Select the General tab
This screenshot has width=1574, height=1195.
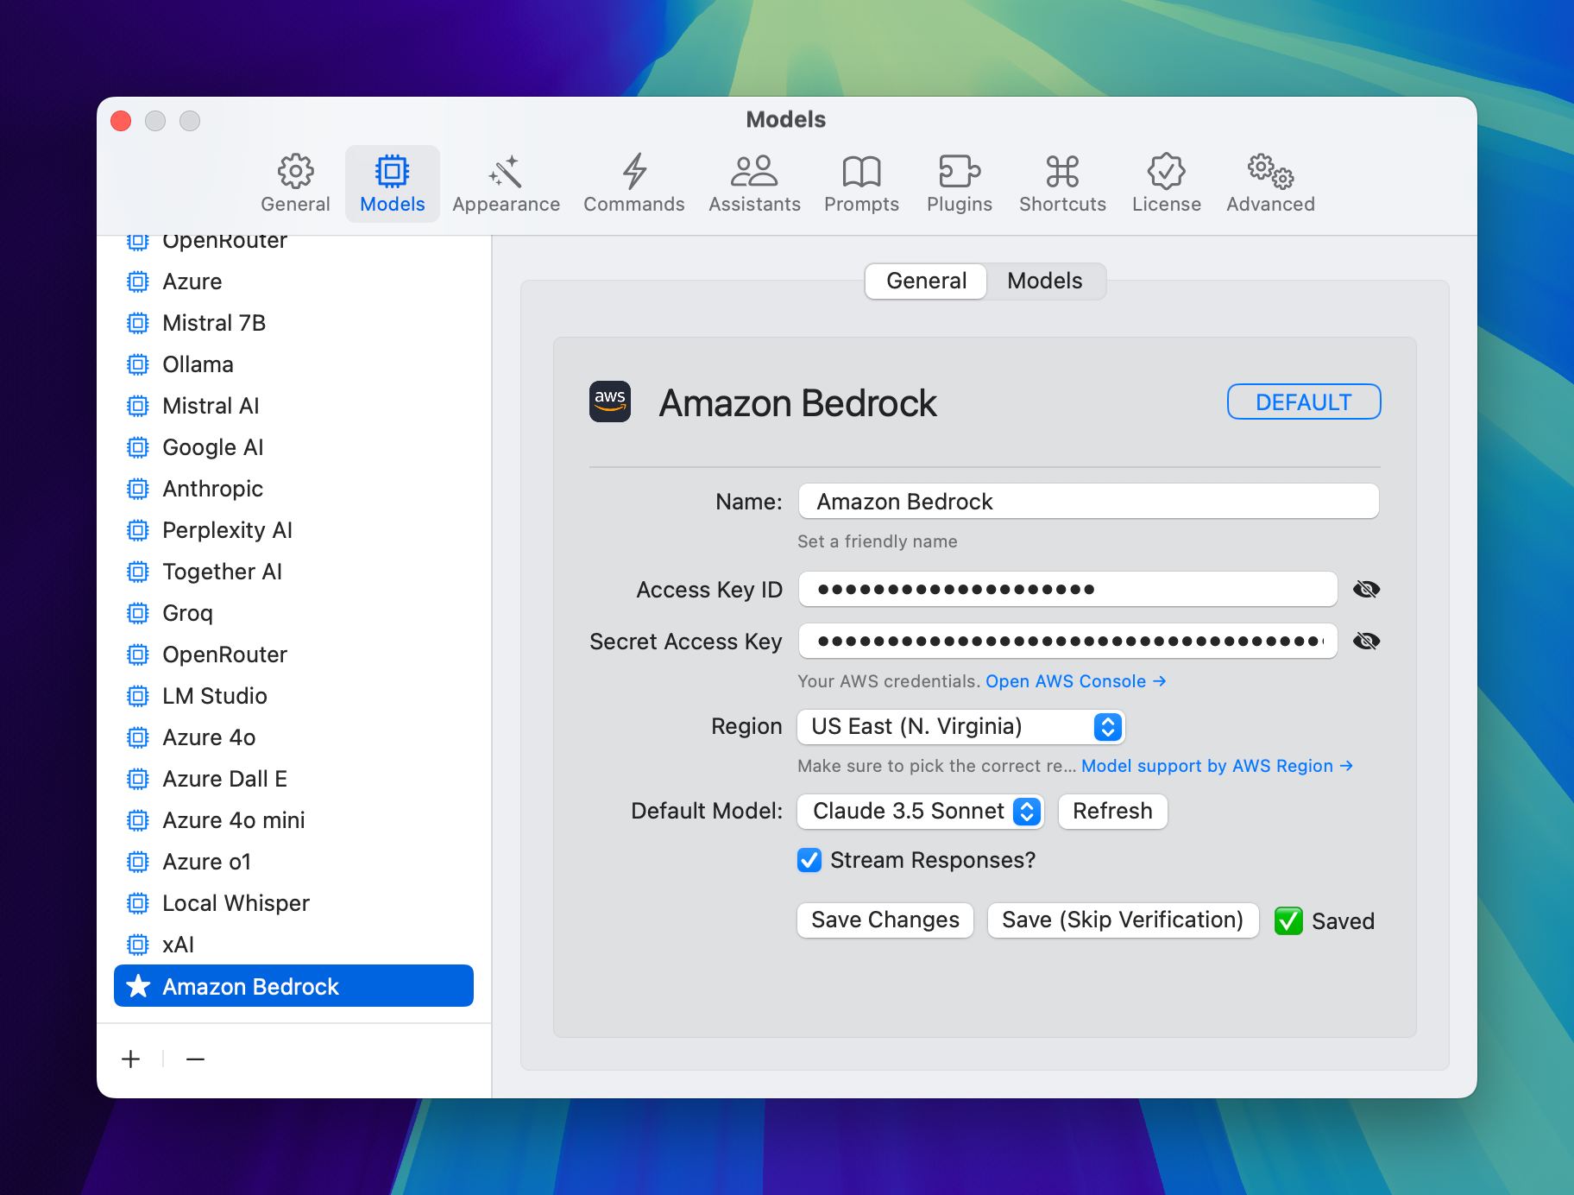(925, 281)
